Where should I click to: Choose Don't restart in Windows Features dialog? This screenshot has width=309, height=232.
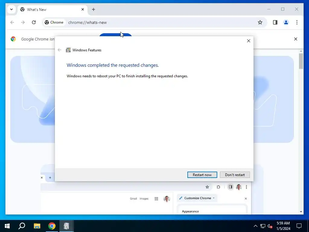[235, 175]
